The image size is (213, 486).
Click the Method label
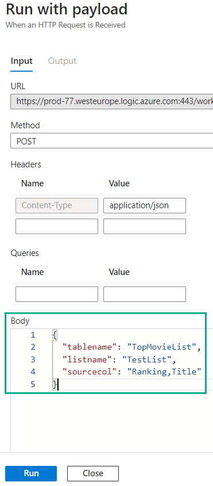tap(25, 125)
